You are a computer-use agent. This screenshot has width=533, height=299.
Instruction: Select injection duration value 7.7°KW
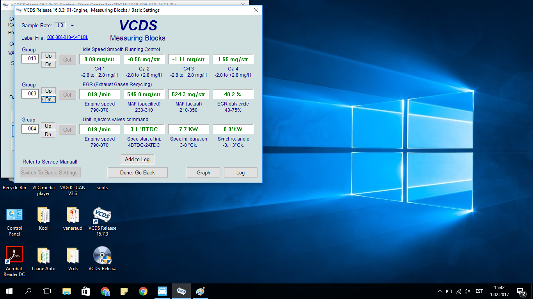(188, 129)
